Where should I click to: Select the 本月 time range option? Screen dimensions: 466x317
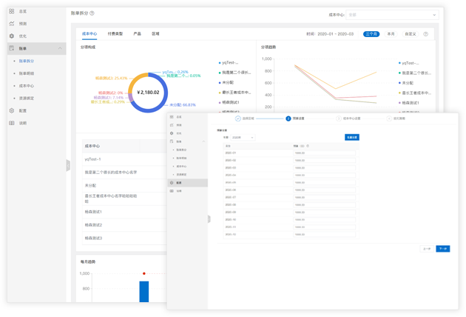[391, 34]
